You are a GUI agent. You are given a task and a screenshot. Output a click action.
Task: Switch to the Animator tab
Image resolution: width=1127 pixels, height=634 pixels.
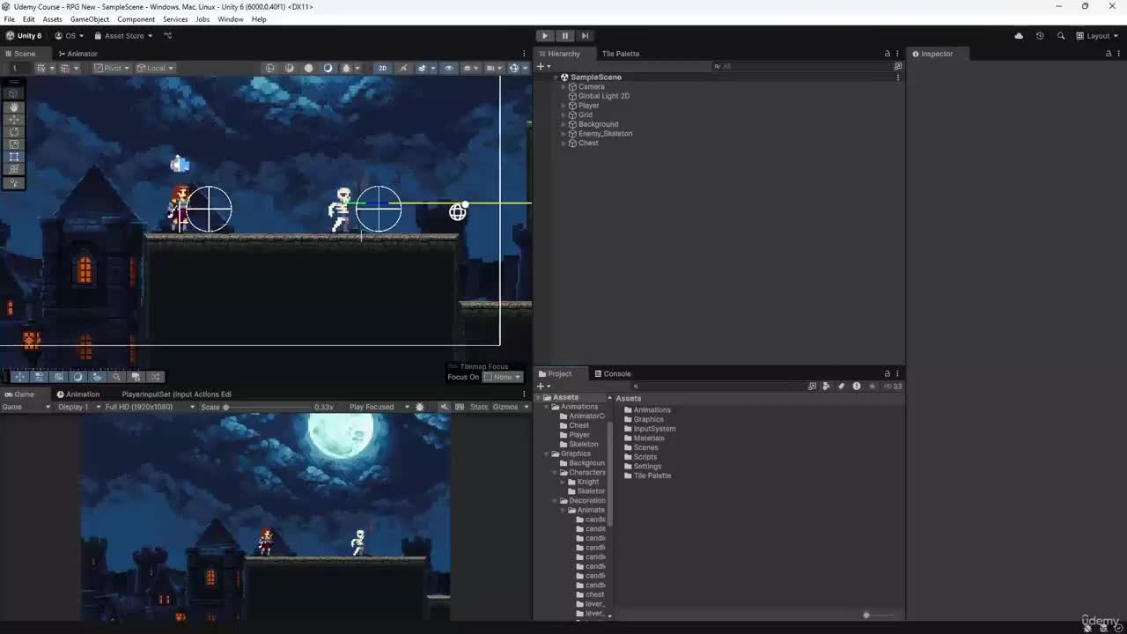(x=77, y=54)
